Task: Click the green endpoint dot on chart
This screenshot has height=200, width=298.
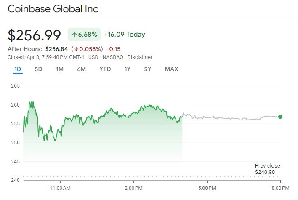Action: 280,117
